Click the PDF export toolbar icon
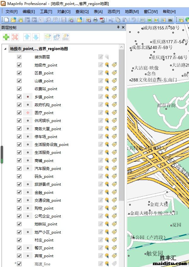Screen dimensions: 189x267 pyautogui.click(x=102, y=20)
